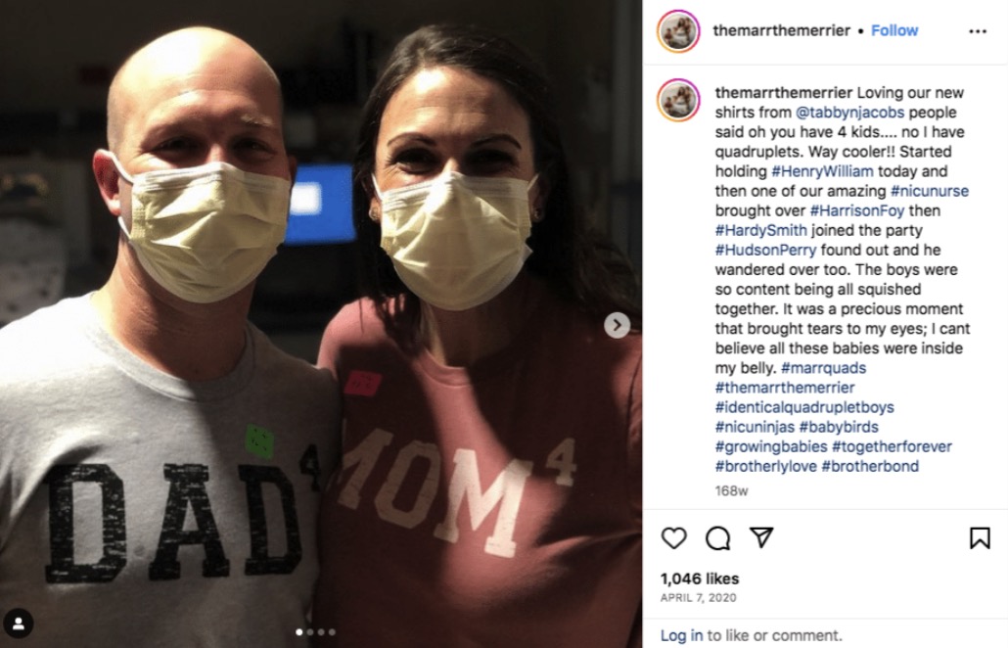Open #HenryWilliam hashtag
This screenshot has width=1008, height=648.
tap(822, 171)
